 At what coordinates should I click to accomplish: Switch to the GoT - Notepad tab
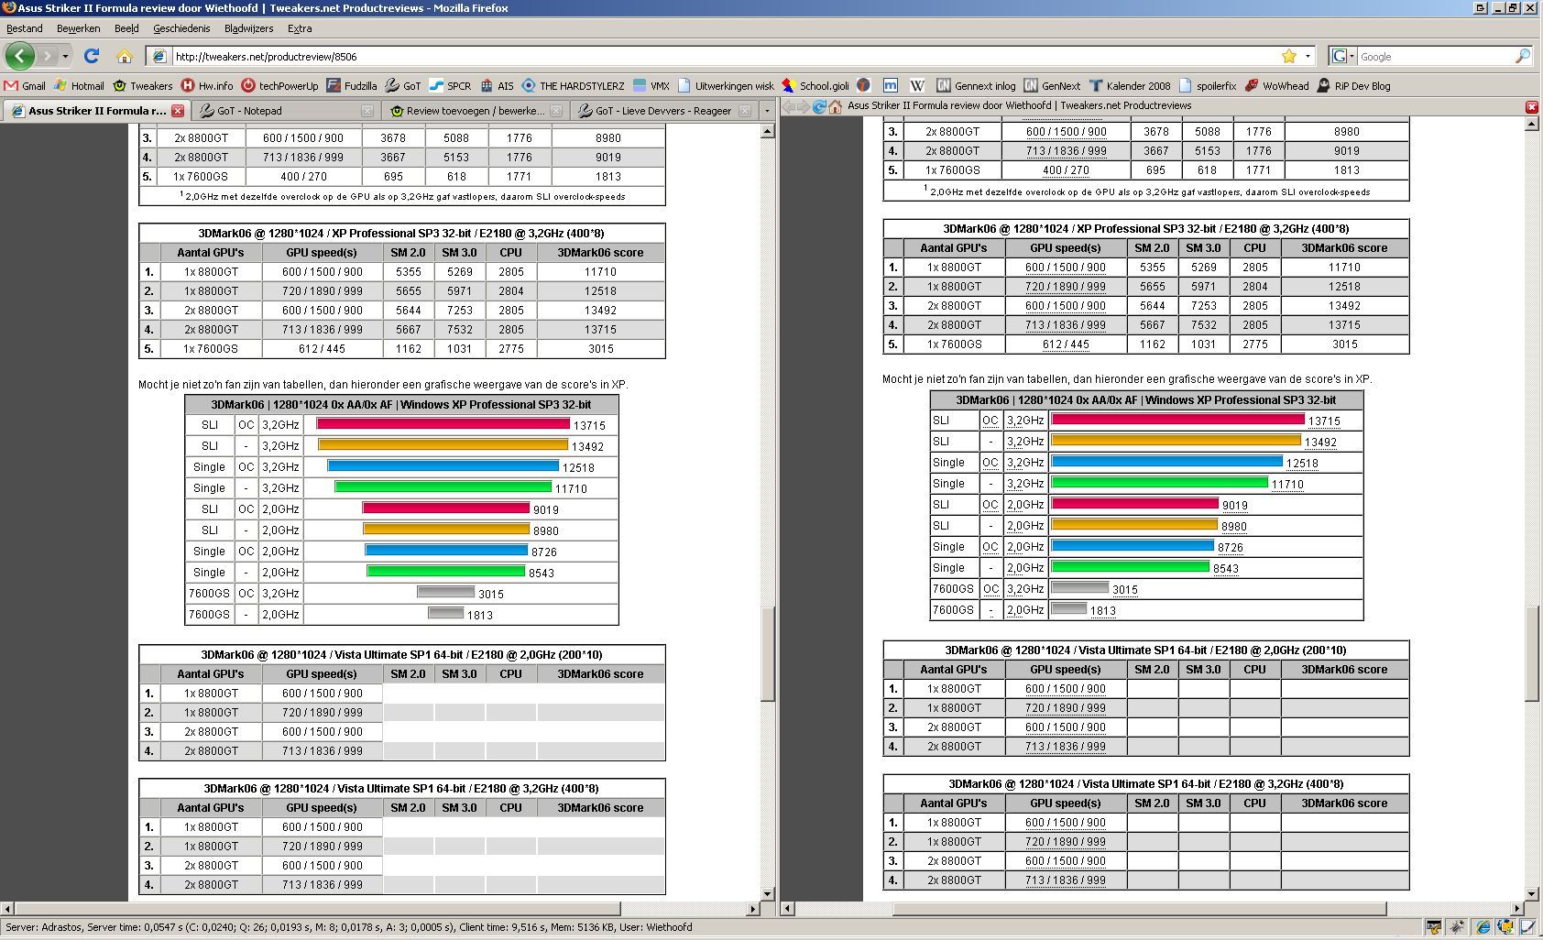click(x=249, y=111)
